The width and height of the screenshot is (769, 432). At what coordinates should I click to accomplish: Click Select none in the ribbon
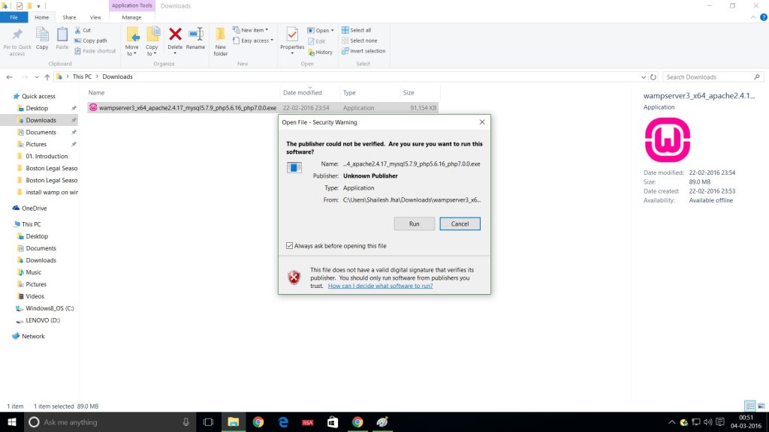pos(360,40)
